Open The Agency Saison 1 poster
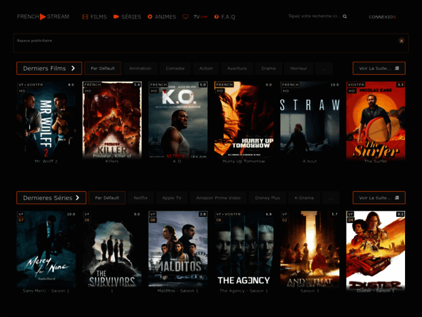This screenshot has width=422, height=317. pyautogui.click(x=244, y=250)
